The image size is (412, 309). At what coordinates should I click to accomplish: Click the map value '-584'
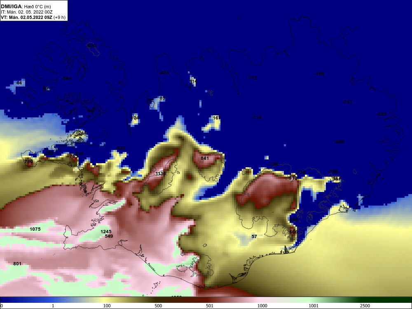tap(66, 78)
